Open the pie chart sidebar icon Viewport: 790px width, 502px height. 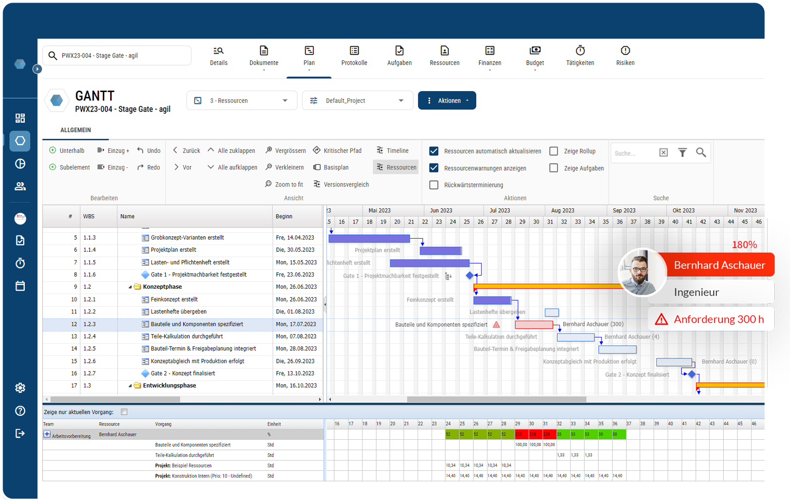[20, 164]
